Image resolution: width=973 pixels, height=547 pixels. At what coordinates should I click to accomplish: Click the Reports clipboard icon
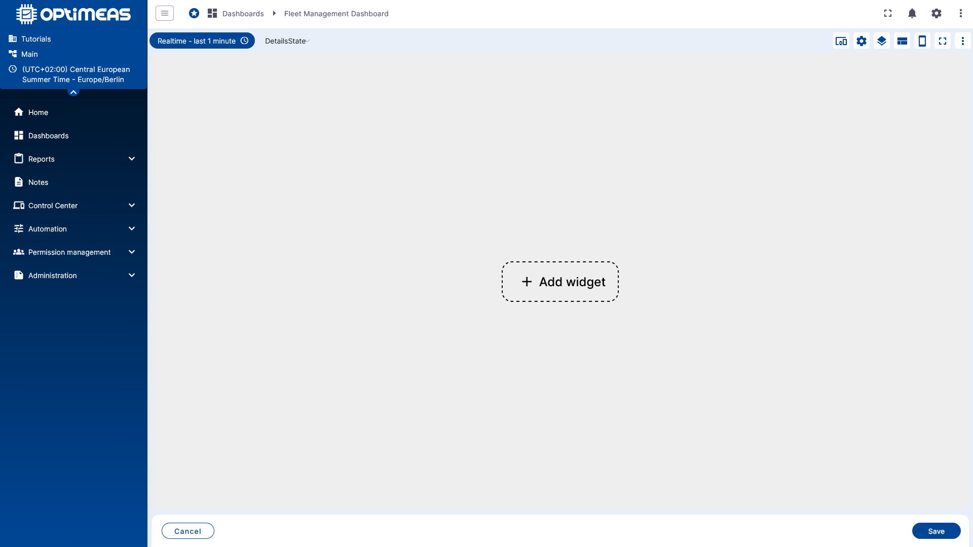pos(19,159)
